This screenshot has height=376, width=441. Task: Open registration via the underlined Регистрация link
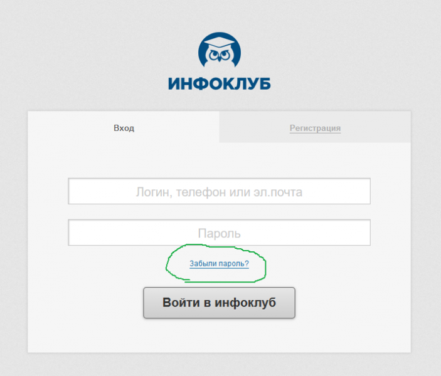(315, 128)
